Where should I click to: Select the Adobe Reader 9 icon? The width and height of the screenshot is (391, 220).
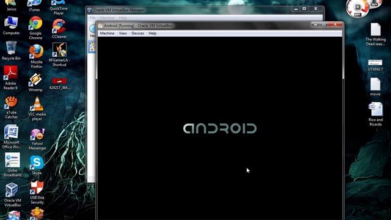(x=10, y=78)
